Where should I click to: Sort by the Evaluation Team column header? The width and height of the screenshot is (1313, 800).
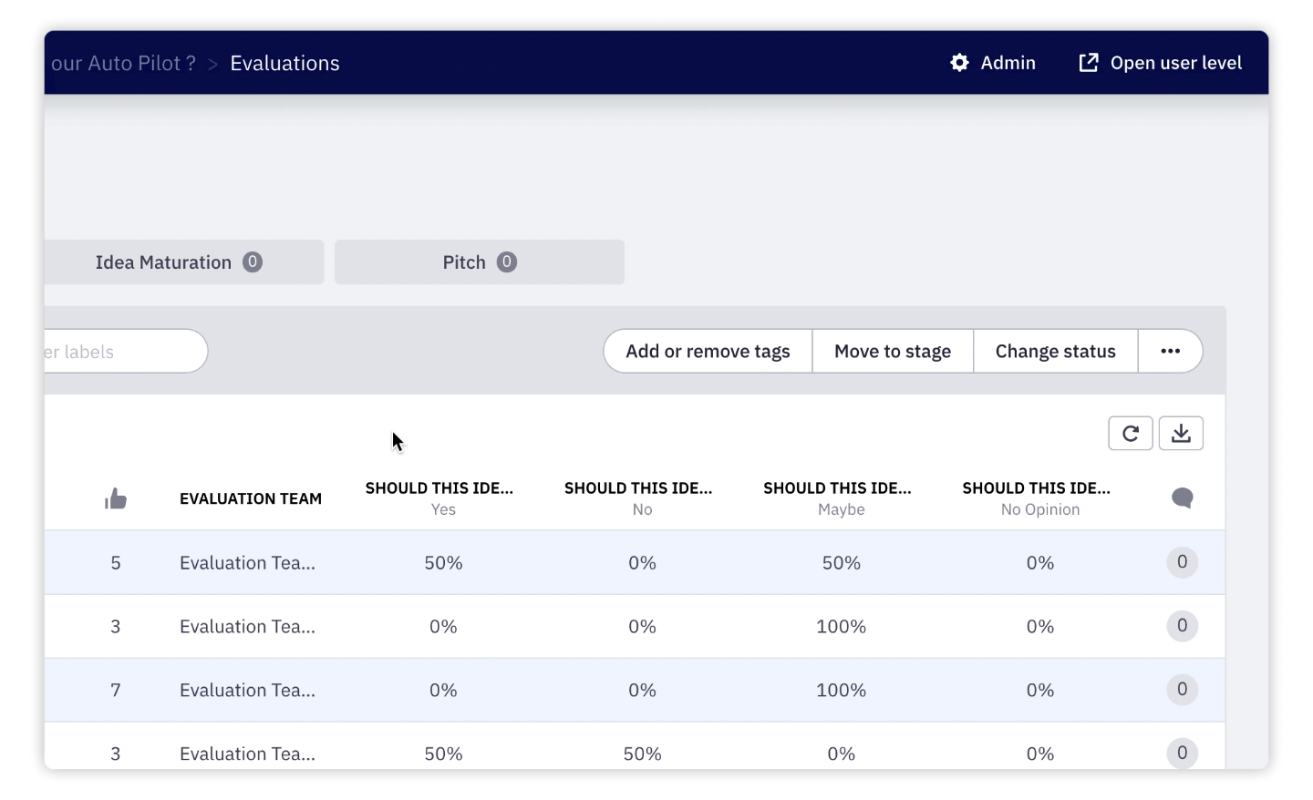click(x=251, y=498)
